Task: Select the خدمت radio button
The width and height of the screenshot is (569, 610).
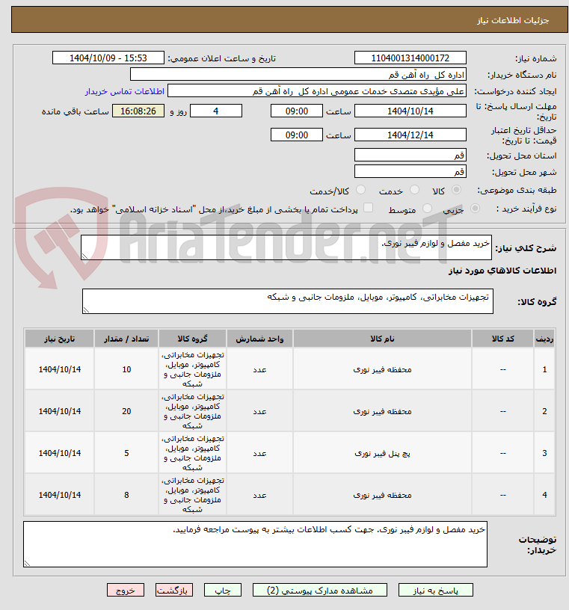Action: click(414, 190)
